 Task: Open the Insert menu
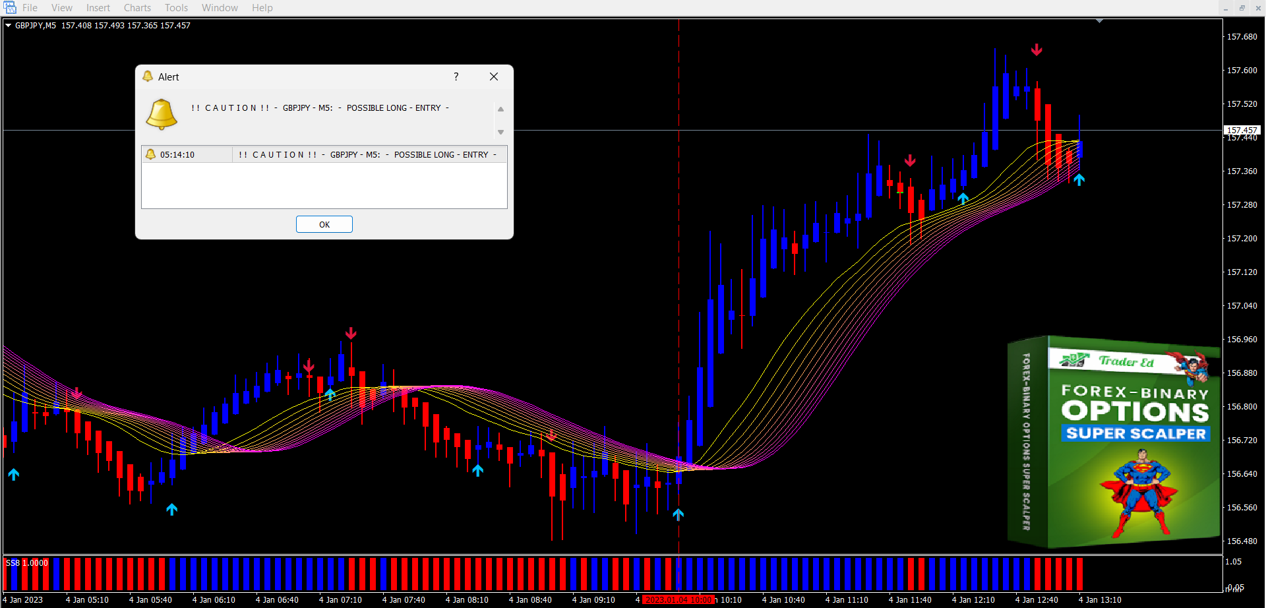(x=98, y=8)
